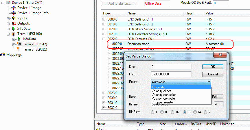Click the Term 2 (EL7342) terminal icon
This screenshot has width=250, height=130.
[19, 44]
